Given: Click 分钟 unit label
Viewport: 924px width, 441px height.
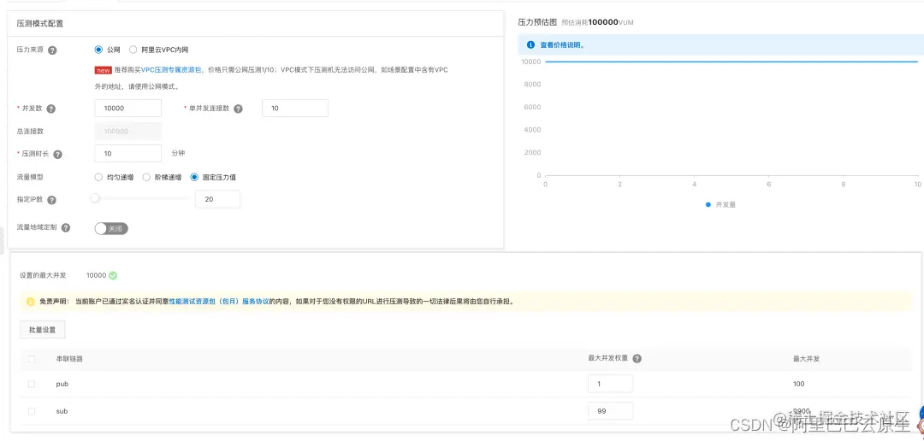Looking at the screenshot, I should coord(178,153).
